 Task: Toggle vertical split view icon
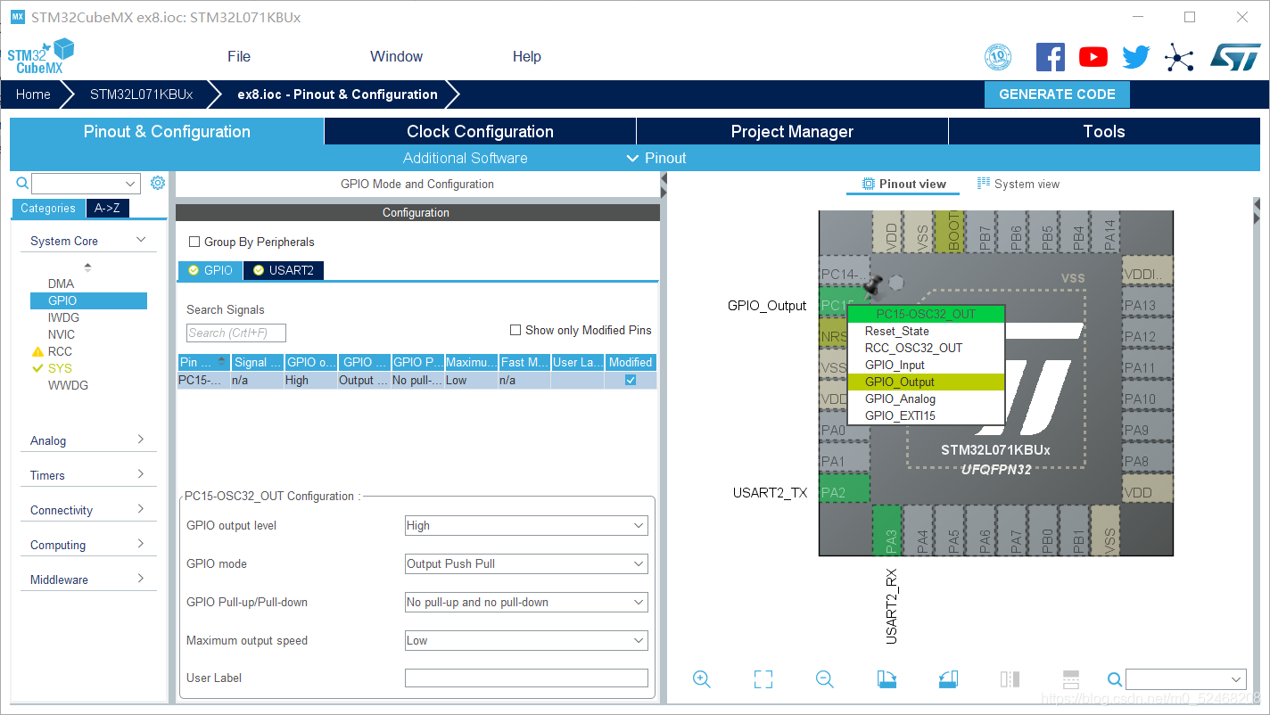[x=1010, y=679]
